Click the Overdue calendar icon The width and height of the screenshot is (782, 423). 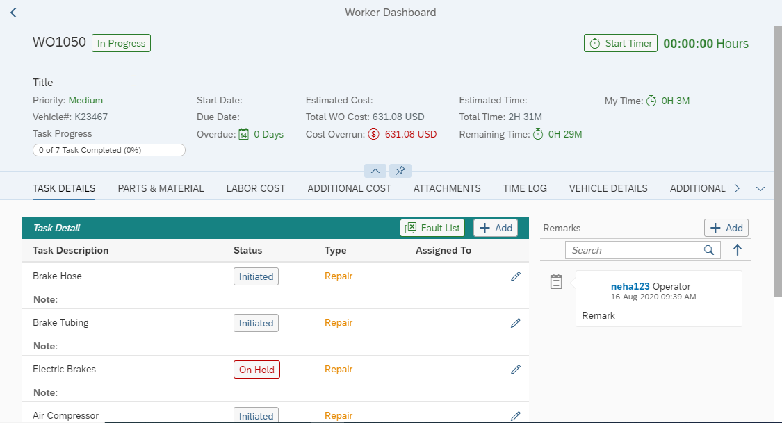click(243, 134)
